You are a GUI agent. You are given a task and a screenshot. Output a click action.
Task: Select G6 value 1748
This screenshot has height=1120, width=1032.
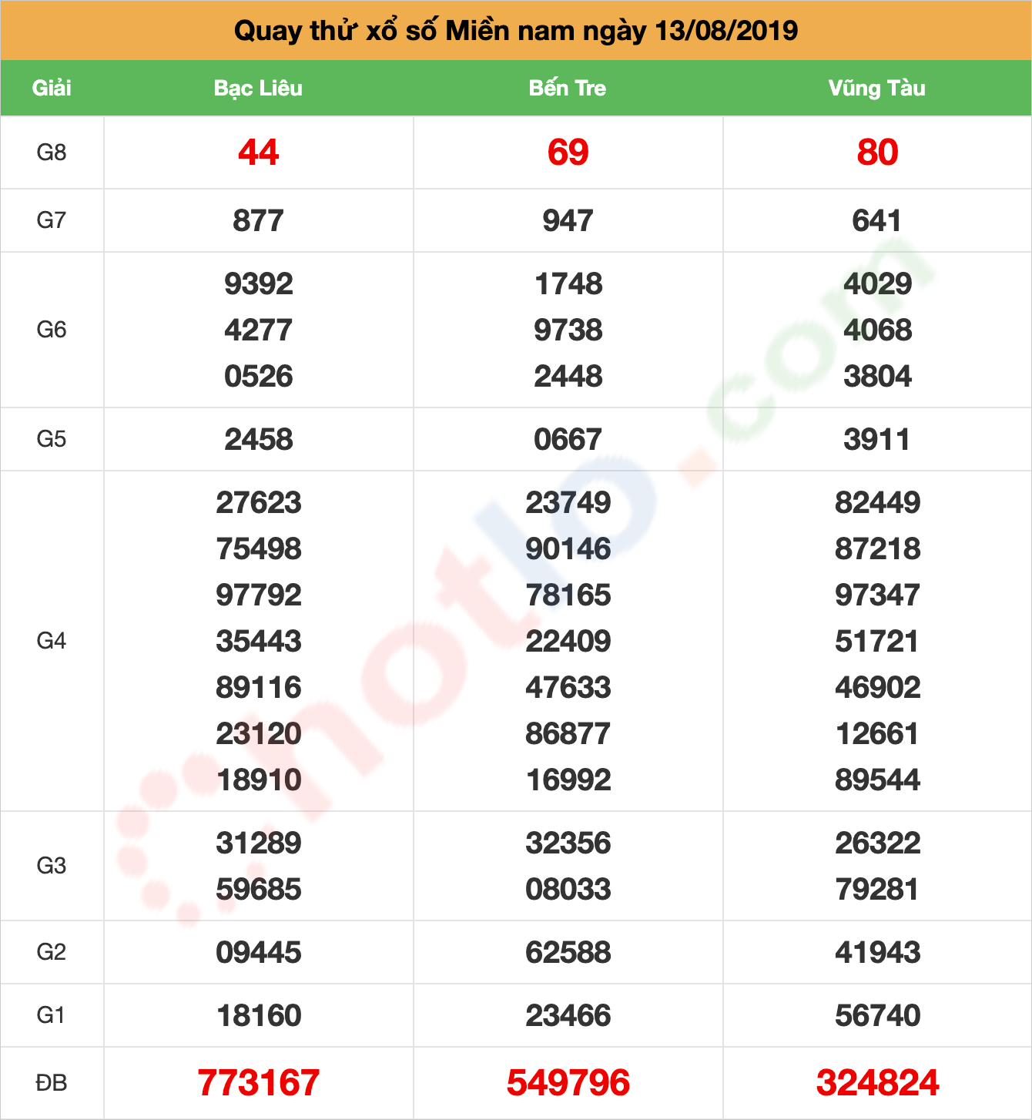click(568, 284)
